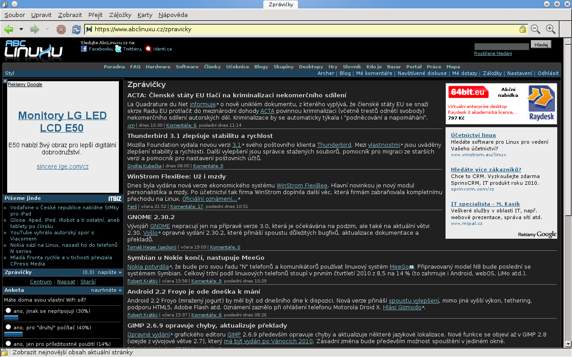Open the ACTA article headline
The height and width of the screenshot is (357, 572).
pos(237,95)
